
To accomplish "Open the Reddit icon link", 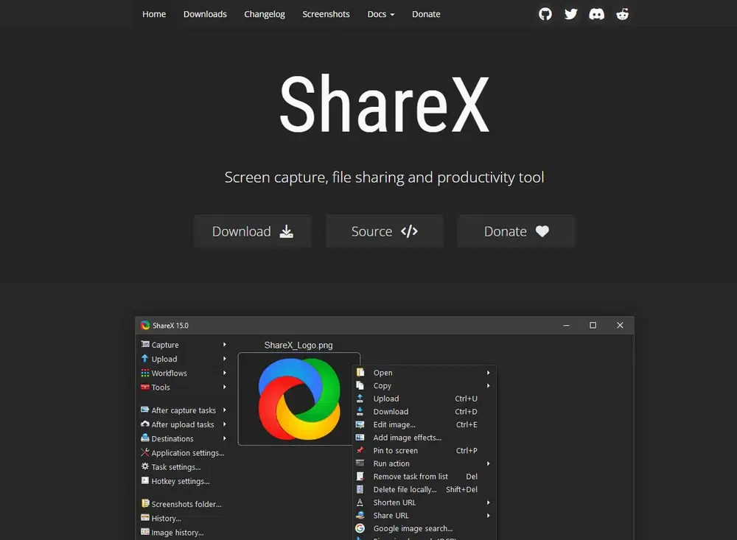I will coord(622,14).
